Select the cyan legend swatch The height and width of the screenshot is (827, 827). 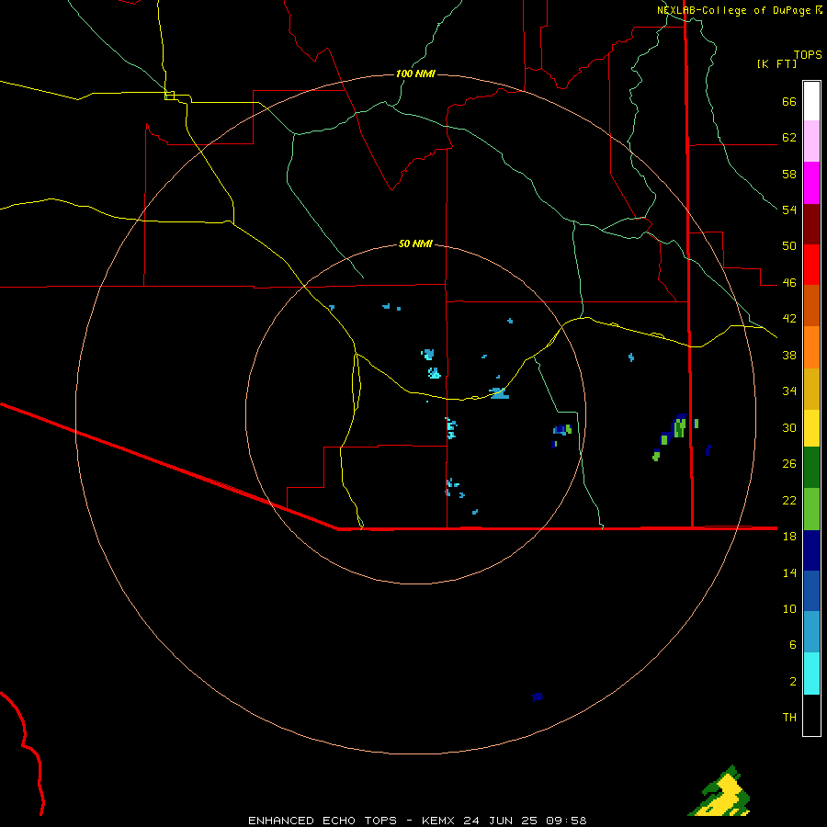tap(811, 674)
